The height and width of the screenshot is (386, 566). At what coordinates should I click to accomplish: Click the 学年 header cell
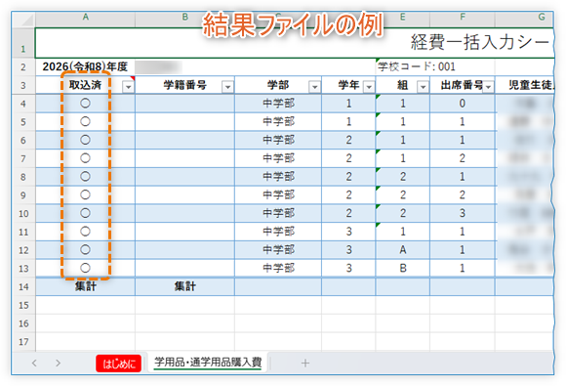[x=348, y=85]
